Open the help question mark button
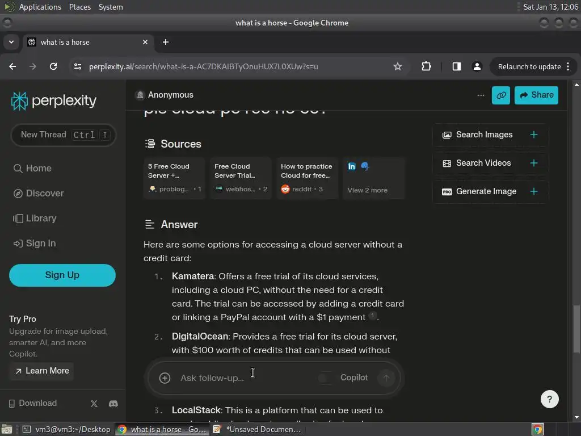Image resolution: width=581 pixels, height=436 pixels. [x=549, y=399]
